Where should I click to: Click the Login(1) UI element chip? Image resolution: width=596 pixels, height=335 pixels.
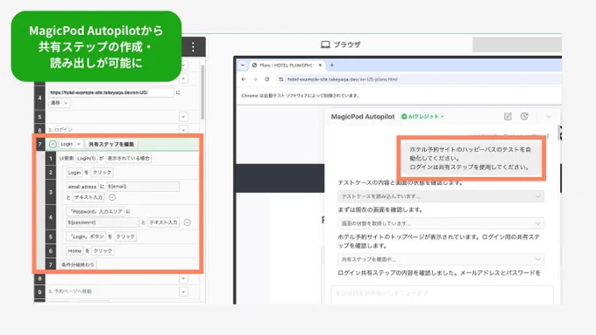(87, 158)
